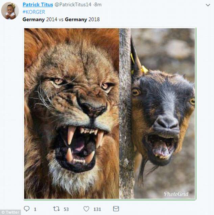This screenshot has width=214, height=215.
Task: Click the reply speech bubble icon
Action: (27, 209)
